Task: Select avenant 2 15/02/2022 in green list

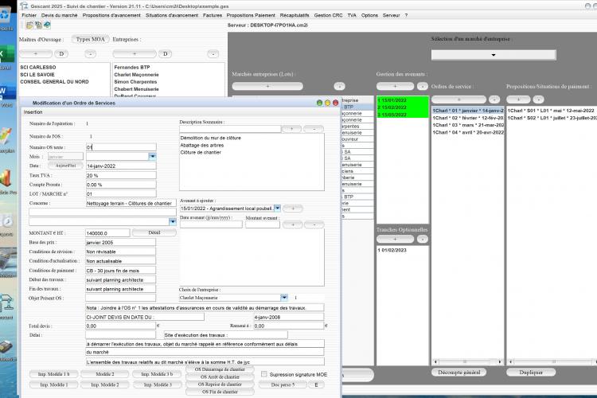Action: tap(403, 107)
